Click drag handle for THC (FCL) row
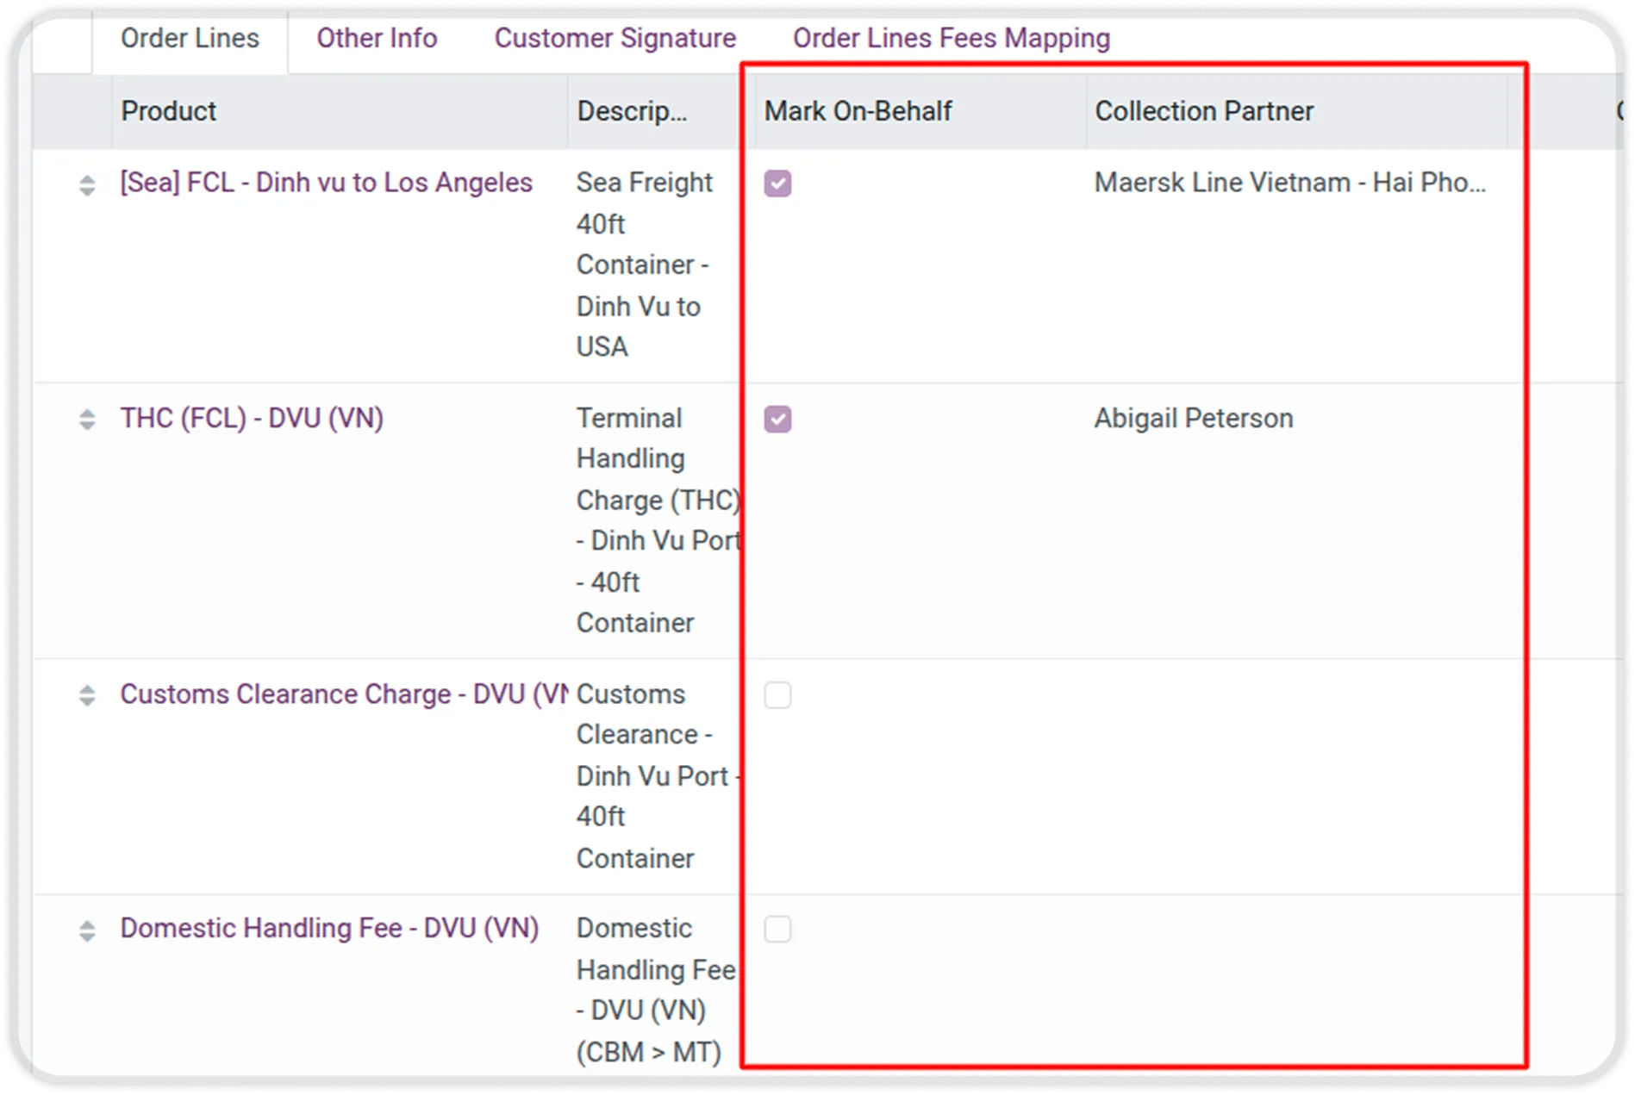1635x1095 pixels. click(x=87, y=420)
